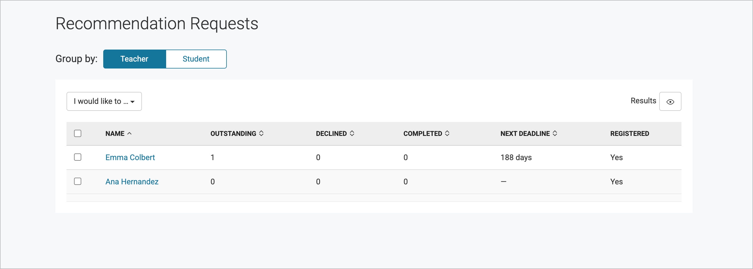Click the Completed column sort icon
The height and width of the screenshot is (269, 753).
click(447, 133)
